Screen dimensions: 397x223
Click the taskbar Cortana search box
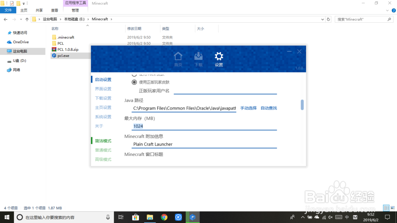point(64,217)
